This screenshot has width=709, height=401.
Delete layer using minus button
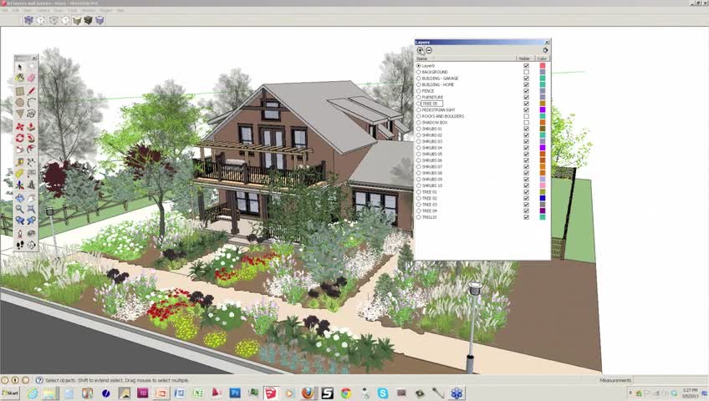(x=429, y=51)
